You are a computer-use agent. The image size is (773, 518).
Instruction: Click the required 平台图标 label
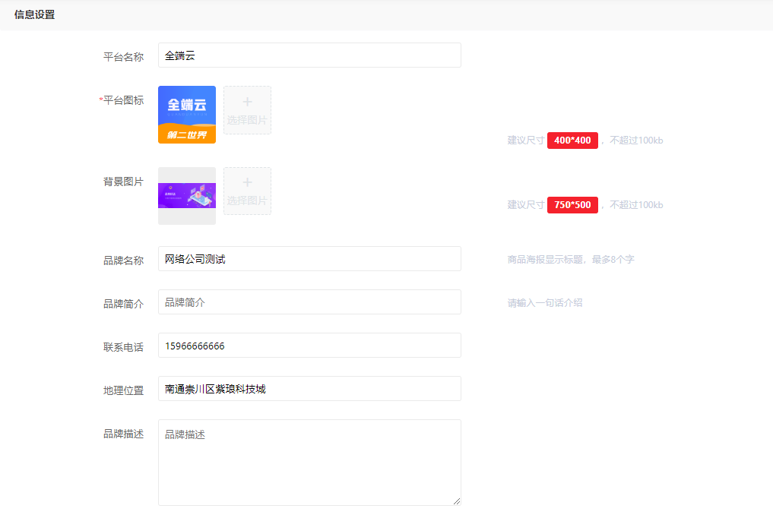tap(122, 100)
